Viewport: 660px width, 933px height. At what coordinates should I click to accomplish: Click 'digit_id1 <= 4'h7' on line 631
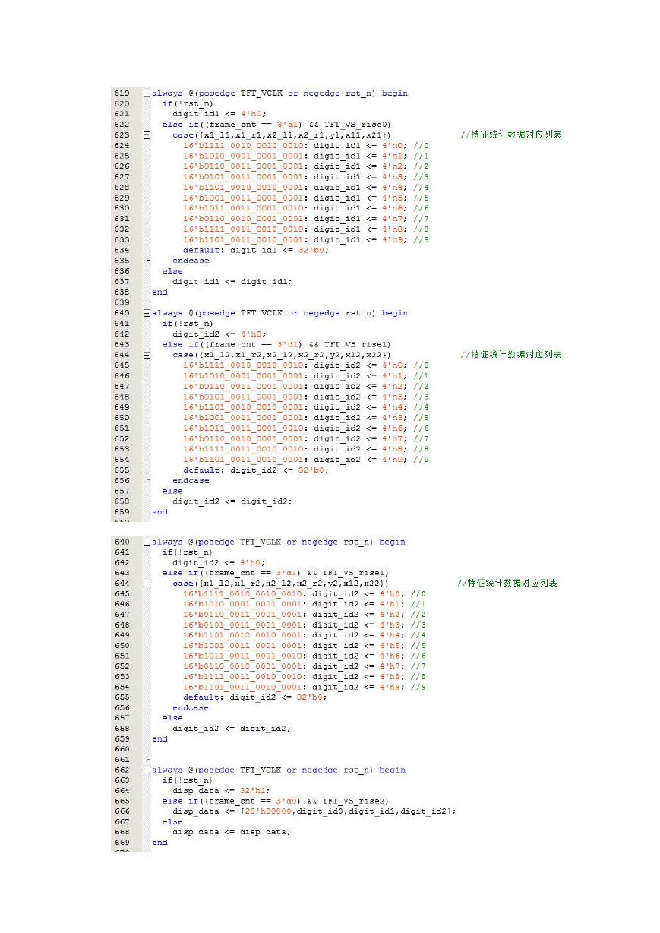click(x=360, y=219)
